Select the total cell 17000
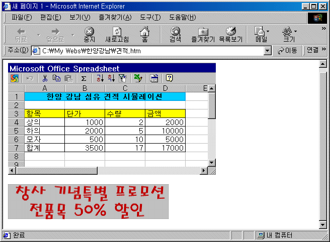Viewport: 330px width, 242px height. coord(165,148)
